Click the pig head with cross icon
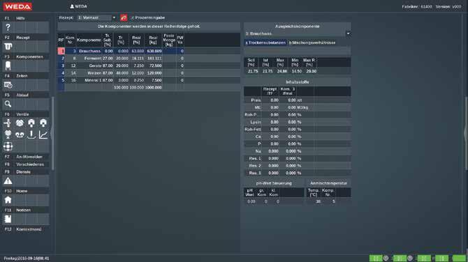The height and width of the screenshot is (262, 468). pyautogui.click(x=8, y=134)
